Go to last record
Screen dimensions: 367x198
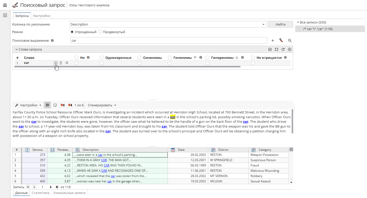[x=57, y=187]
